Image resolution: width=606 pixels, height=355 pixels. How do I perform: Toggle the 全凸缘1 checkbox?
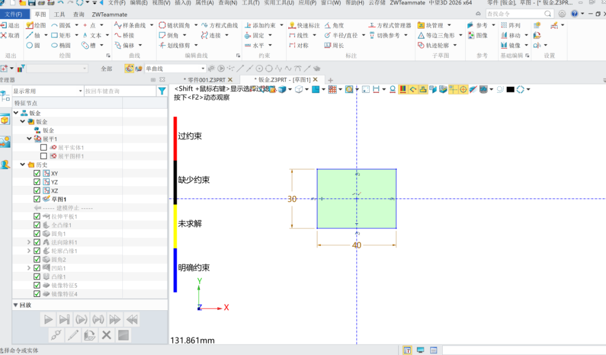(37, 225)
